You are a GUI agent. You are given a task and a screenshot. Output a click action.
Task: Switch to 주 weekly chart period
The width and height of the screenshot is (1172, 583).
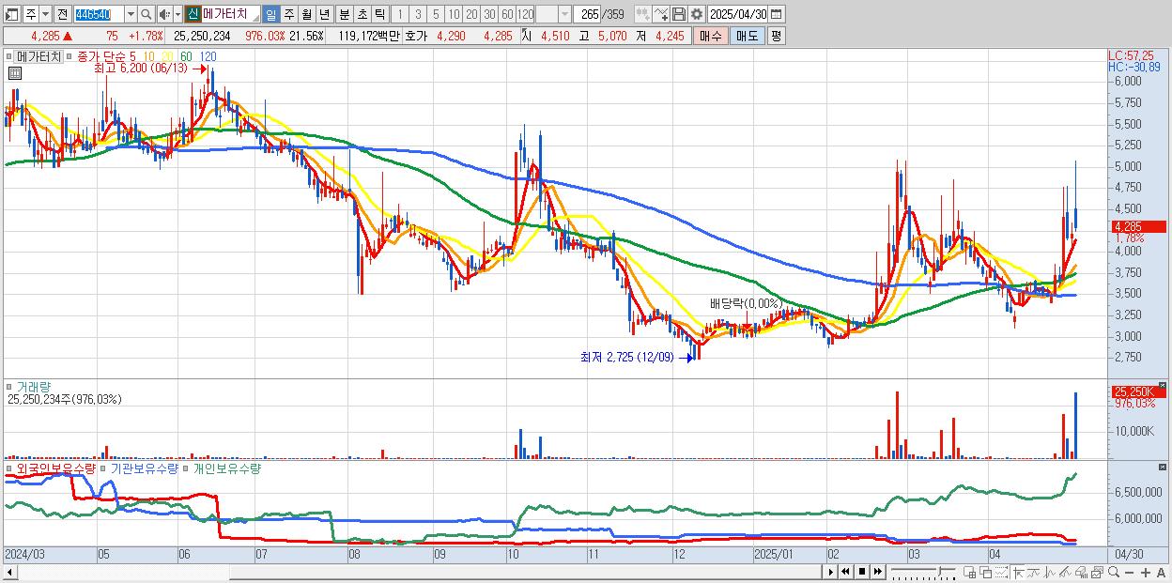coord(288,14)
